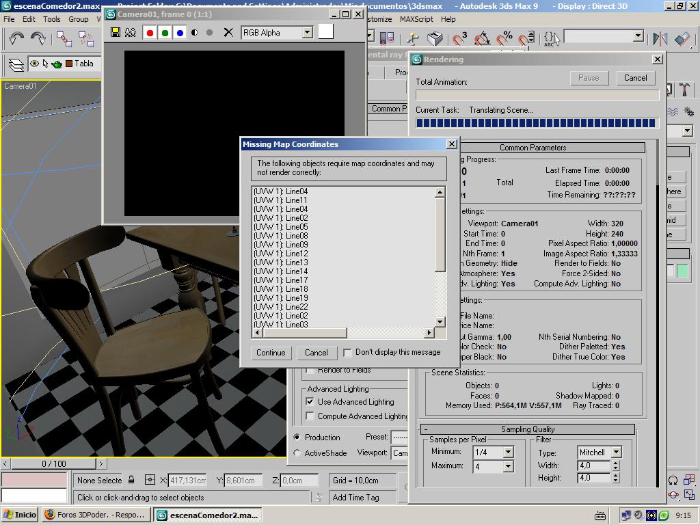Image resolution: width=700 pixels, height=525 pixels.
Task: Click the Mirror tool icon
Action: pos(660,38)
